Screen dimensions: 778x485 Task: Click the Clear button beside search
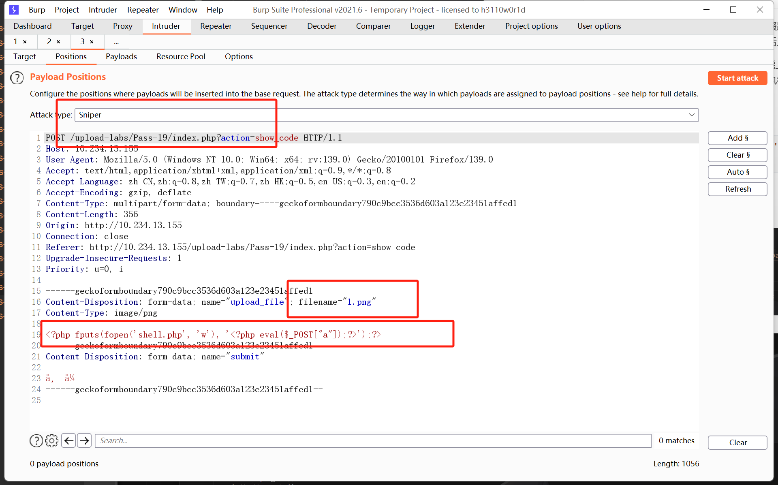pos(737,443)
